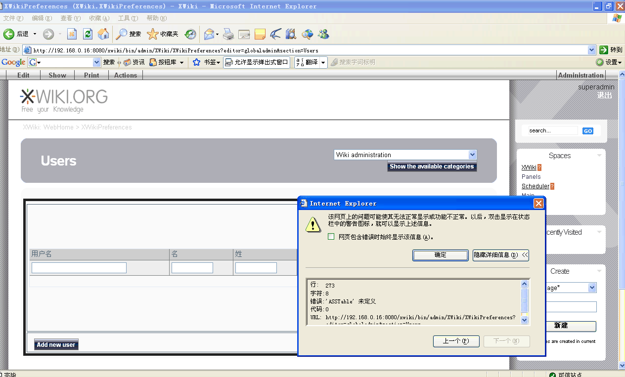Collapse the Recently Visited panel
Viewport: 625px width, 377px height.
coord(599,232)
